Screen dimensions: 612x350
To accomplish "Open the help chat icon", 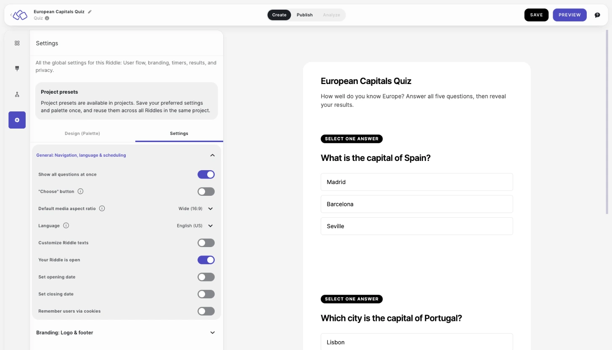I will click(597, 15).
